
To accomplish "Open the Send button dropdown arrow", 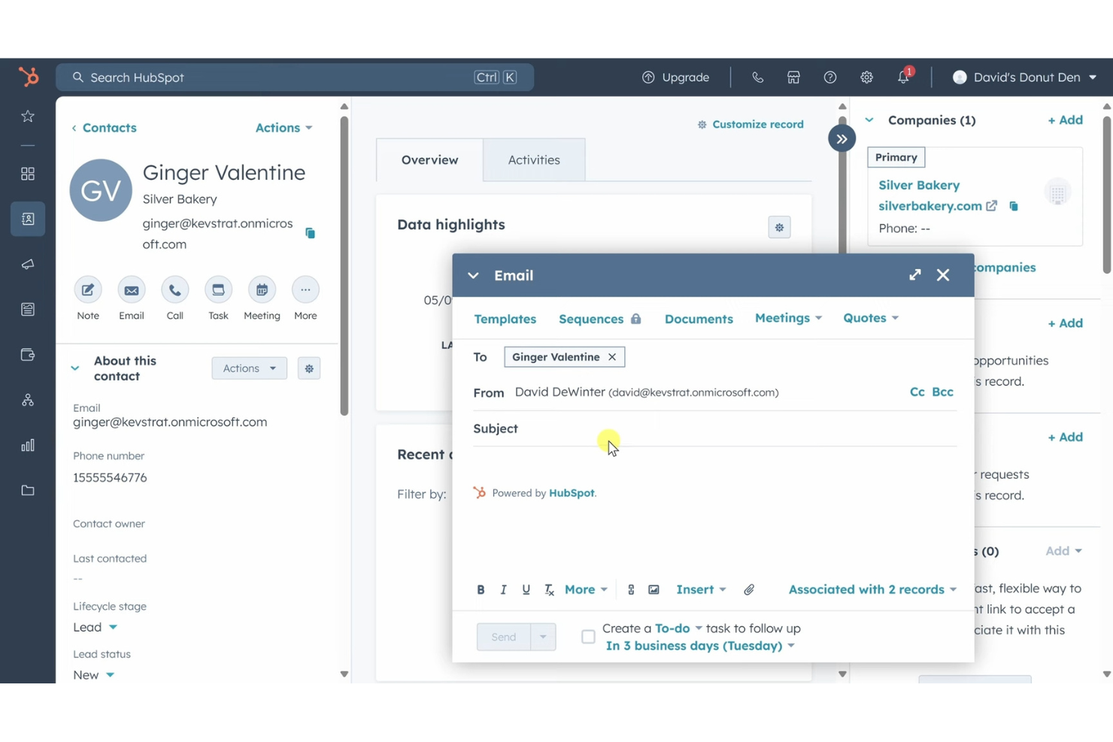I will [544, 636].
